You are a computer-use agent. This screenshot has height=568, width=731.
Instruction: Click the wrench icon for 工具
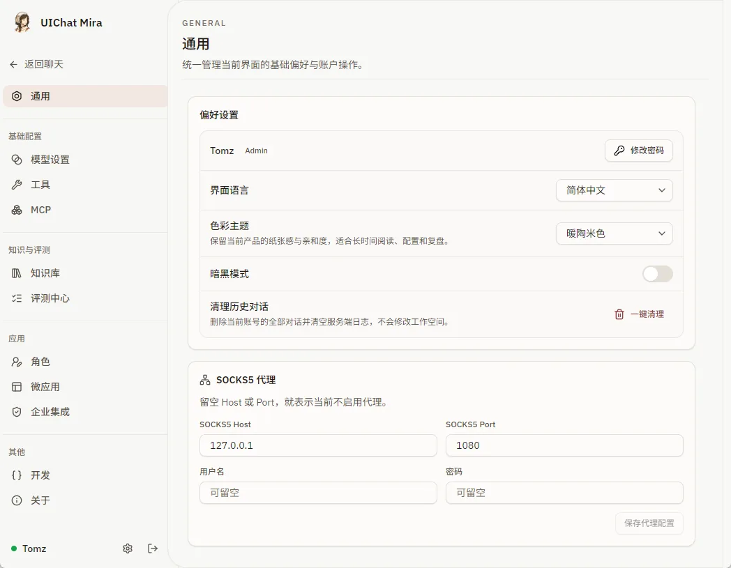[x=17, y=185]
